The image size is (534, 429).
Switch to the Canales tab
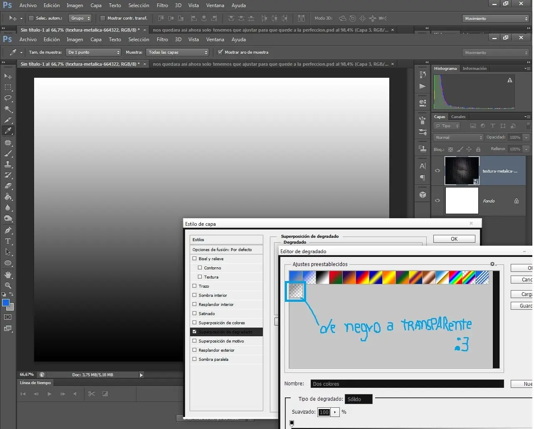[x=458, y=117]
